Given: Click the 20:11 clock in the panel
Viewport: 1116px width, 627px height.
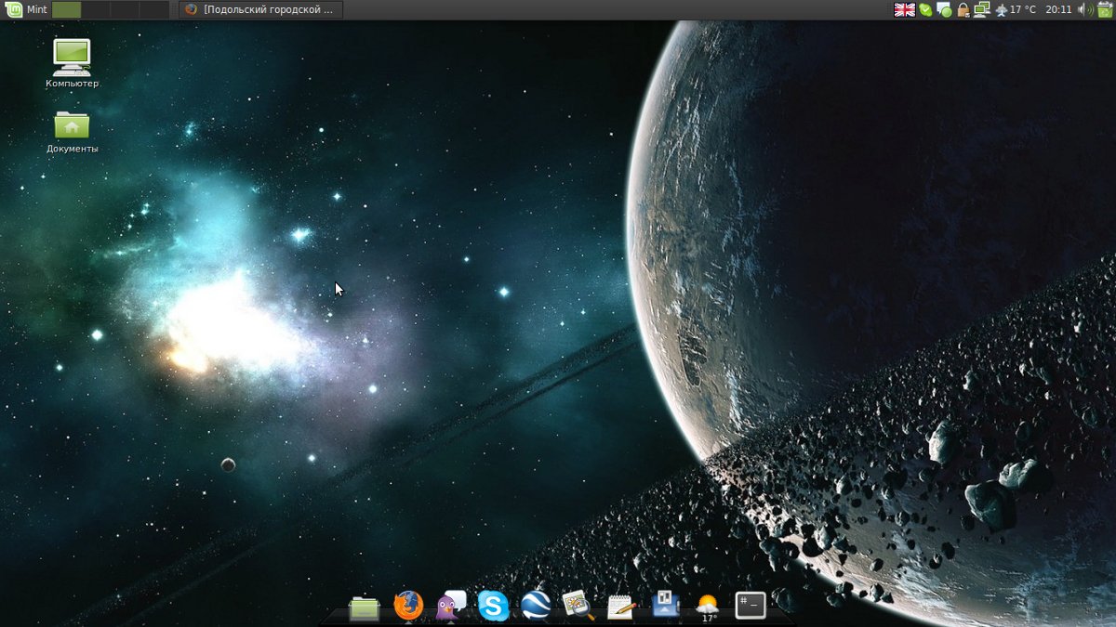Looking at the screenshot, I should (x=1058, y=10).
